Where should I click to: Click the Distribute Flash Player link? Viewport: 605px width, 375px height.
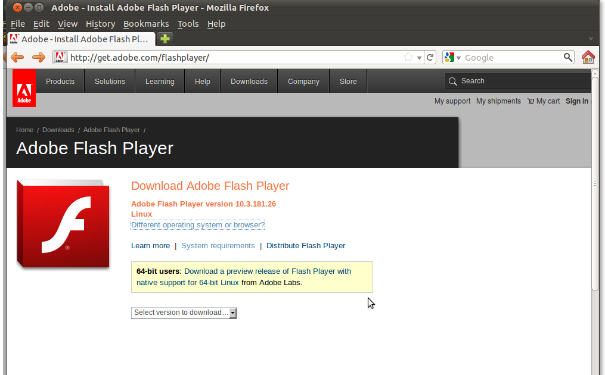pyautogui.click(x=306, y=246)
